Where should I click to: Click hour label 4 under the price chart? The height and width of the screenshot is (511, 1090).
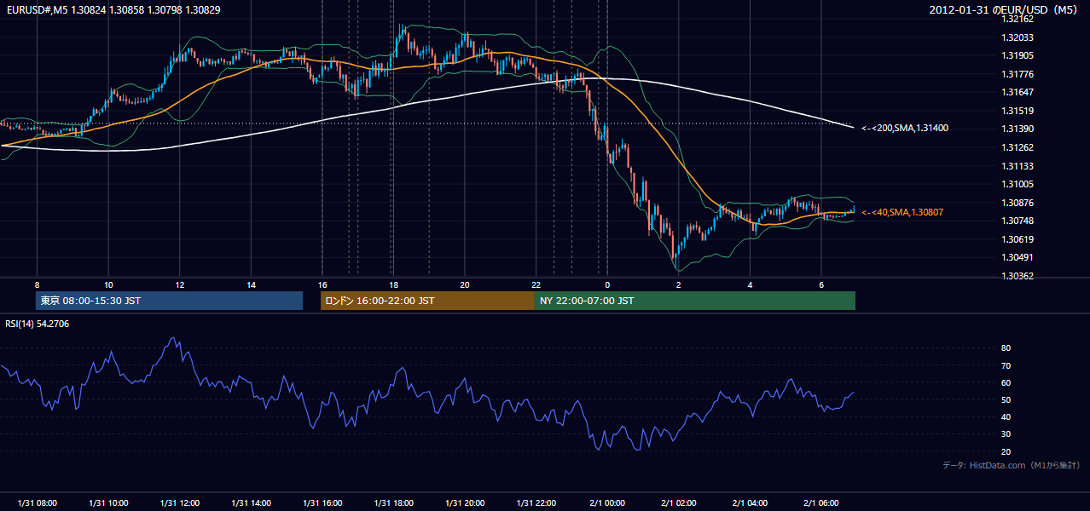pyautogui.click(x=750, y=284)
